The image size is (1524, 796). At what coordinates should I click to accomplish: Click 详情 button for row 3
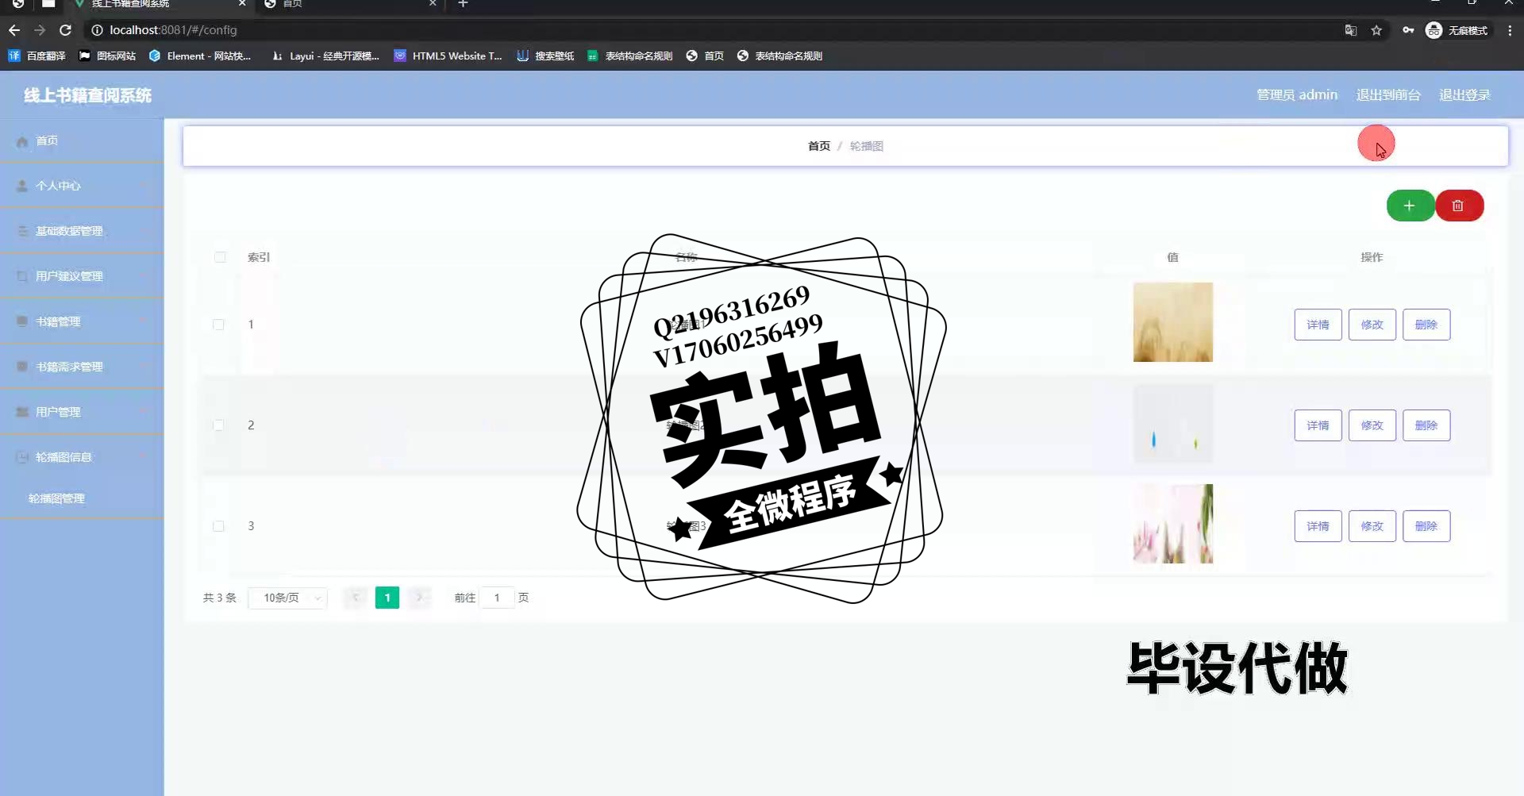point(1318,526)
